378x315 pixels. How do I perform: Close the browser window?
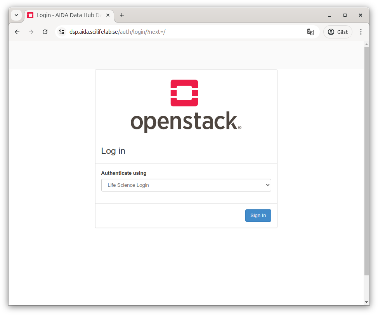coord(361,15)
